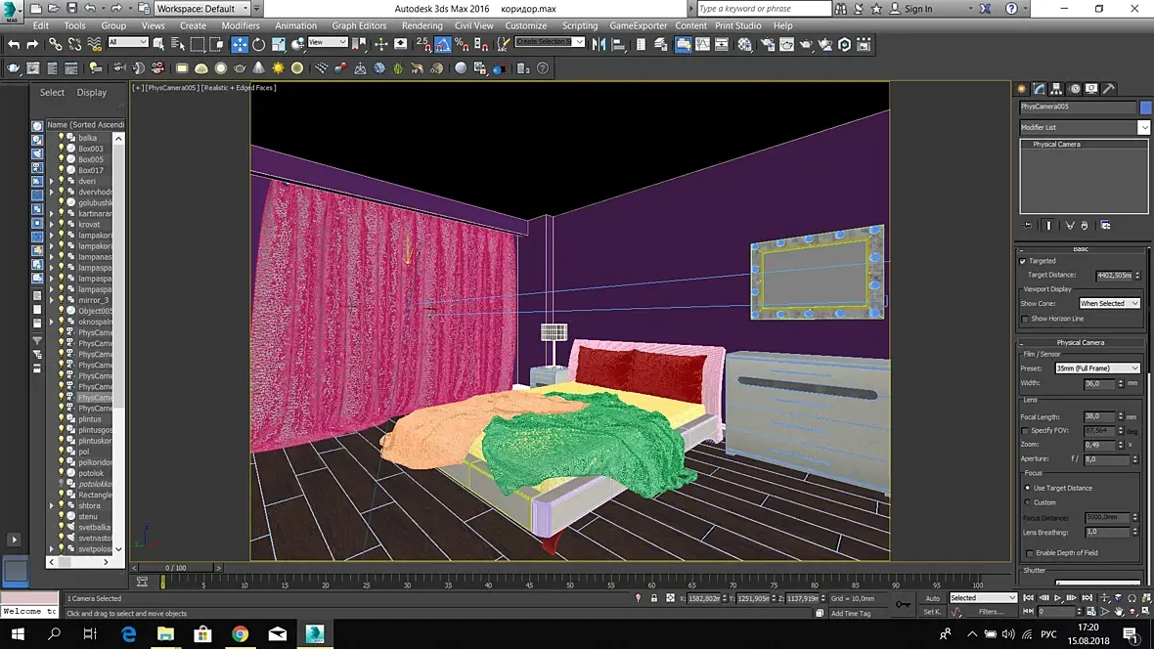Enable Depth of Field checkbox

[1029, 553]
